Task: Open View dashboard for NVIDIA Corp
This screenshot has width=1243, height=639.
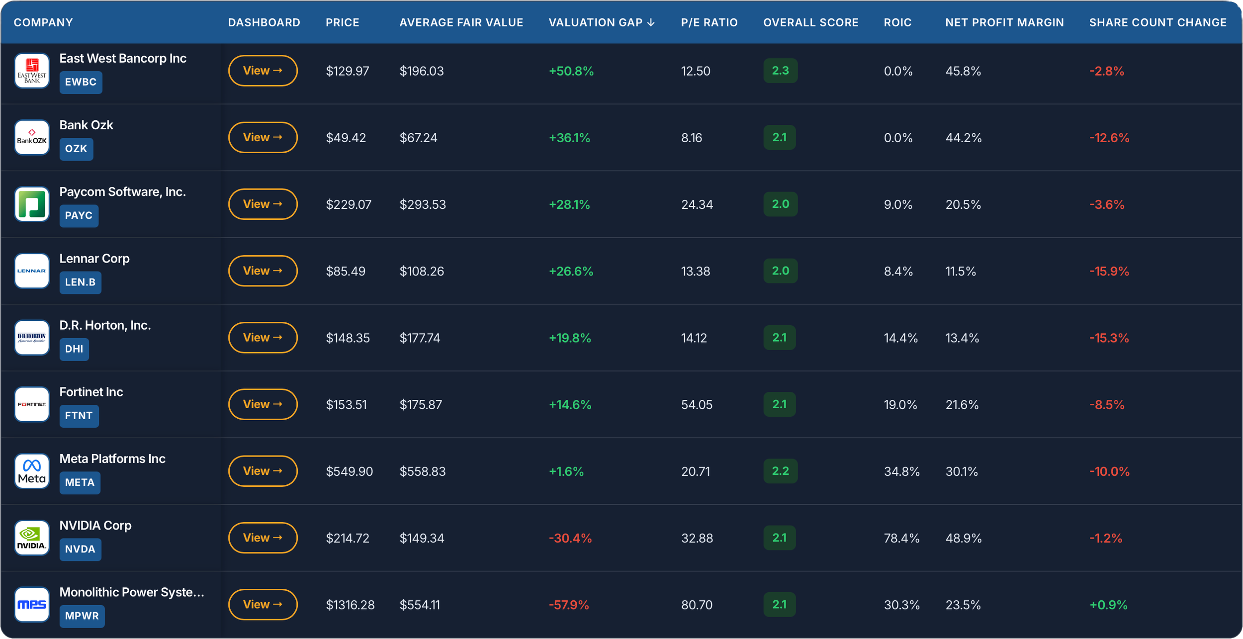Action: pos(263,538)
